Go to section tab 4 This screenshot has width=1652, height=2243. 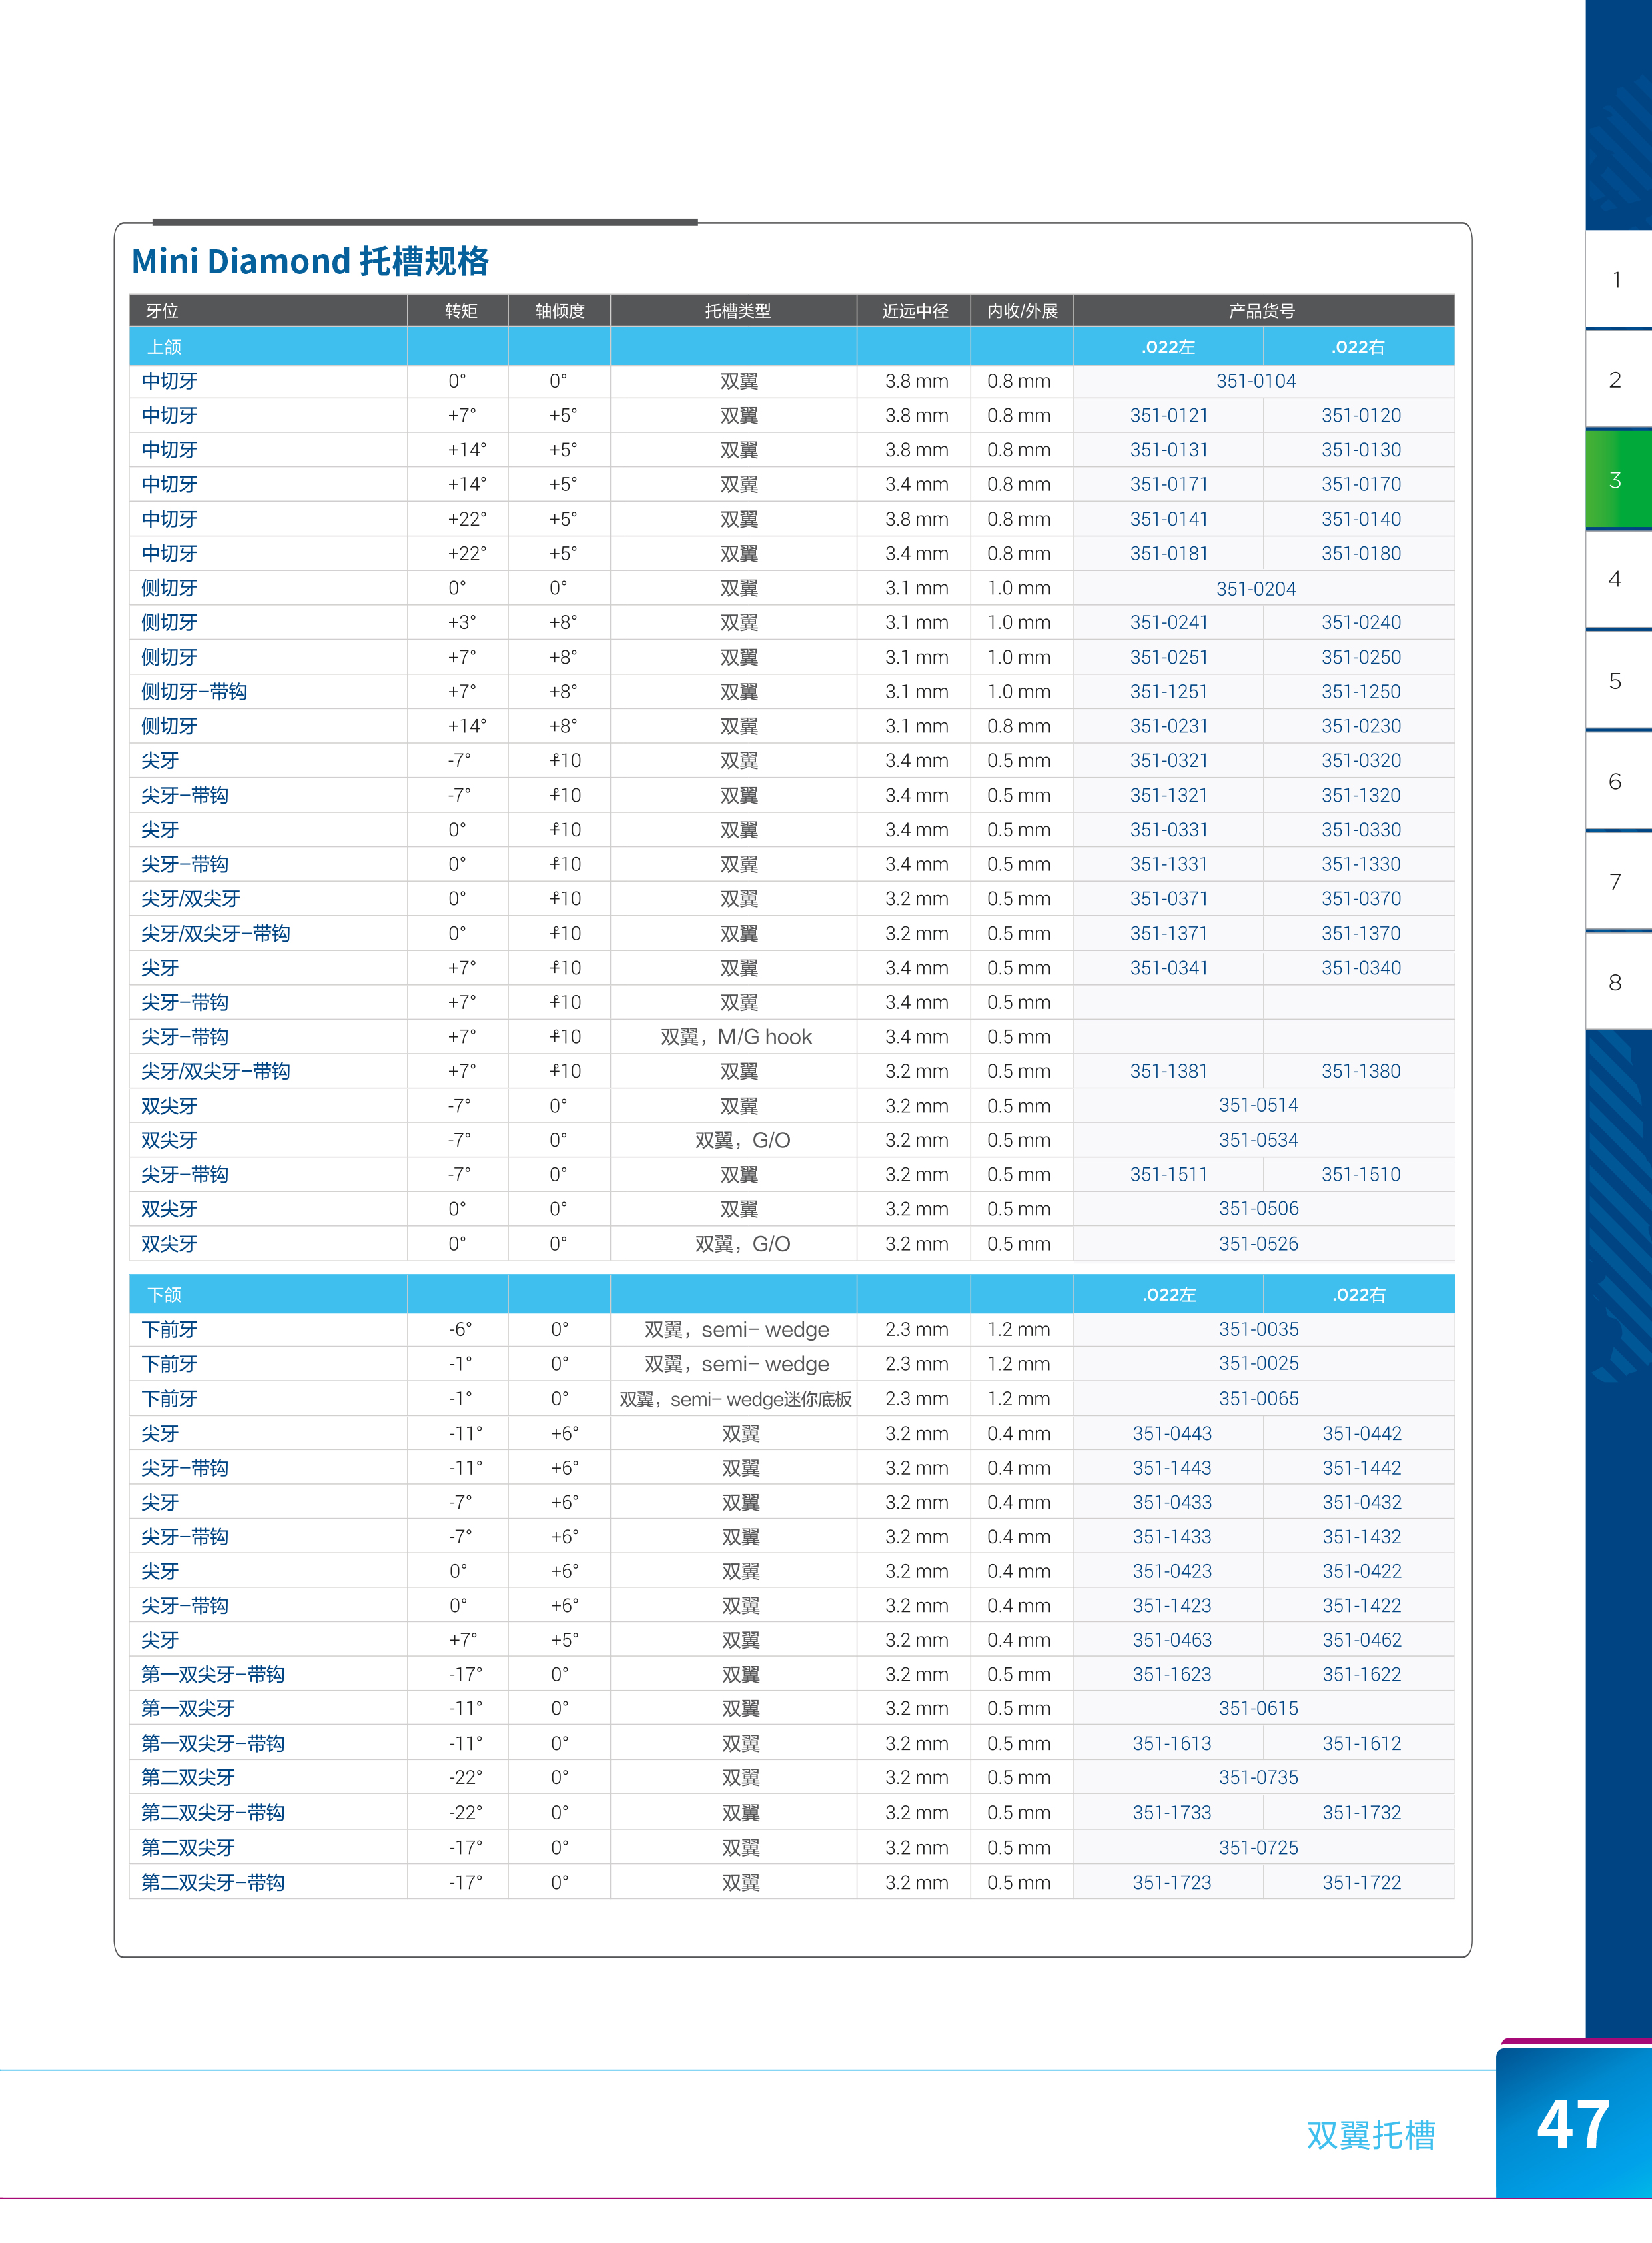coord(1616,579)
